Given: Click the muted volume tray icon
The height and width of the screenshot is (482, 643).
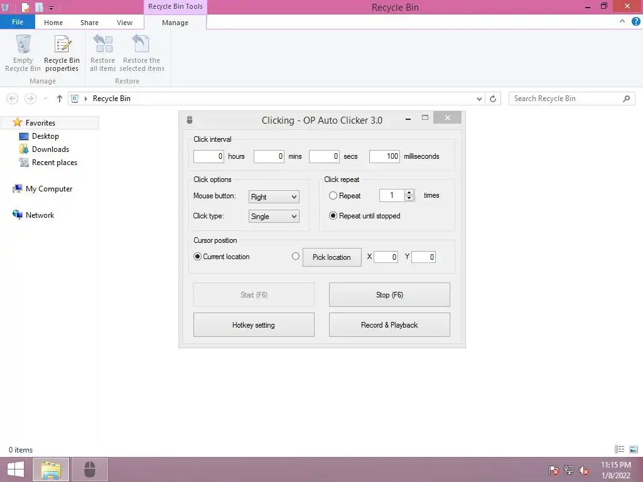Looking at the screenshot, I should pyautogui.click(x=583, y=469).
